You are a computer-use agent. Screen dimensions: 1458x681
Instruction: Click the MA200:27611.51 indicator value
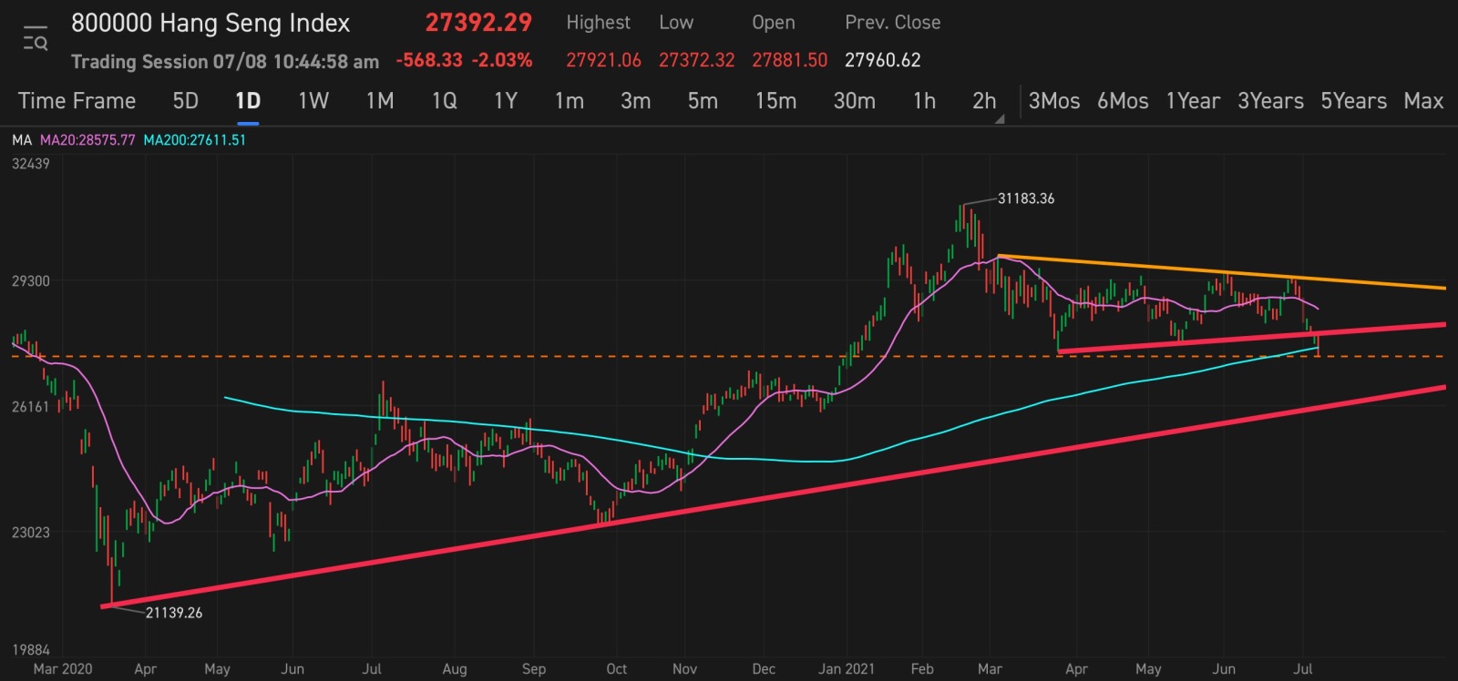tap(195, 140)
